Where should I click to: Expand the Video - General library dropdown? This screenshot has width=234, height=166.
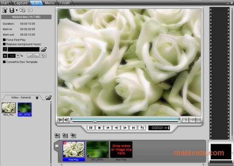click(x=37, y=98)
